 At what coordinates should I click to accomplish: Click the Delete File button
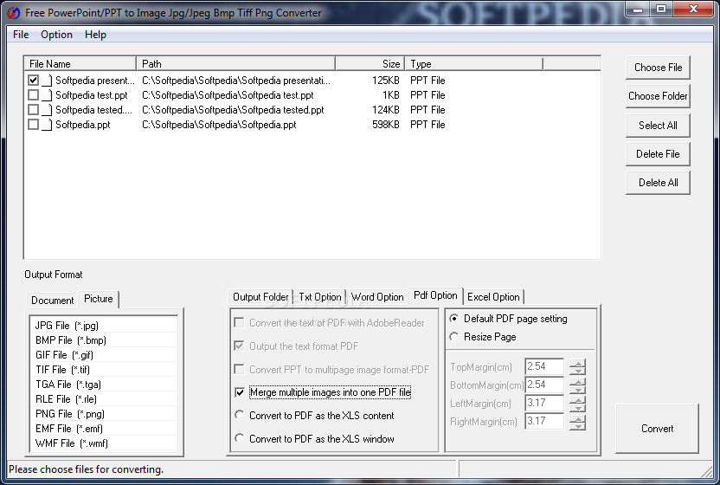[x=658, y=154]
